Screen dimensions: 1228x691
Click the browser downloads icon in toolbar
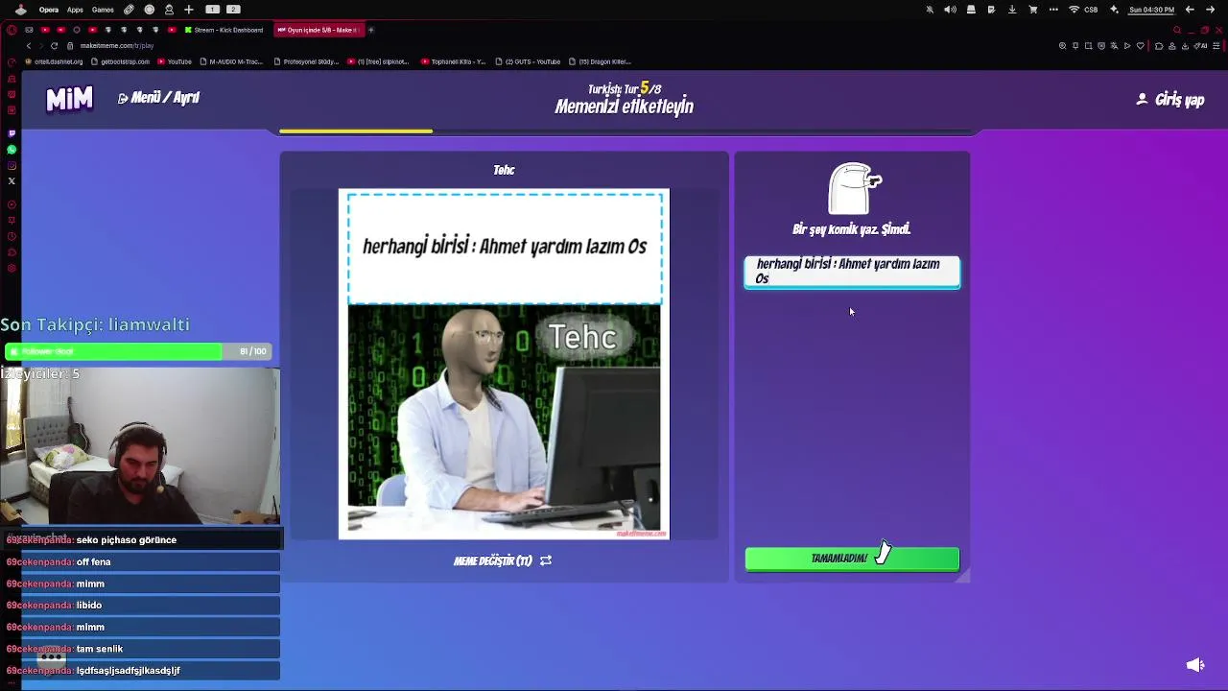point(1187,46)
